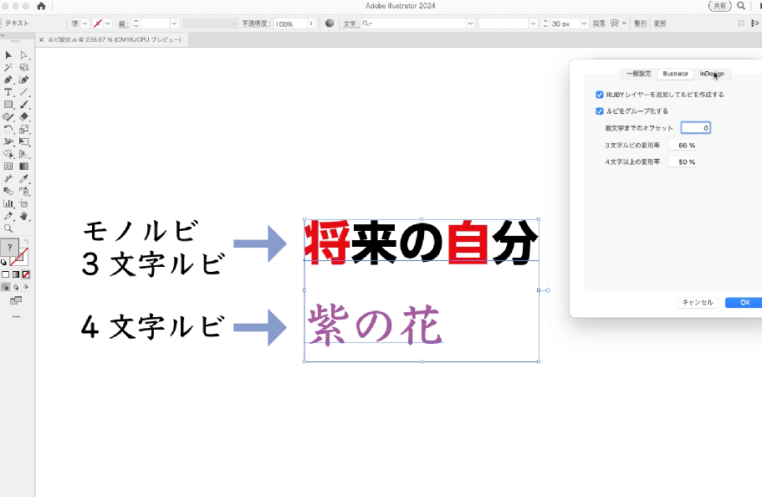Choose the Pen tool
The width and height of the screenshot is (762, 497).
(8, 79)
